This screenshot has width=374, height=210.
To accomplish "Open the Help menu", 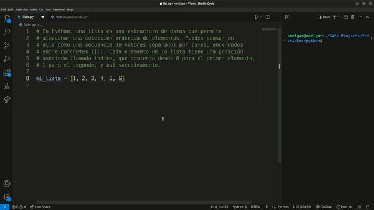I will click(70, 10).
